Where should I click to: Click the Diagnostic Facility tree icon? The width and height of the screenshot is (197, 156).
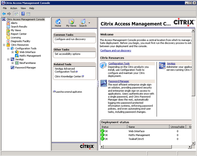(x=8, y=41)
